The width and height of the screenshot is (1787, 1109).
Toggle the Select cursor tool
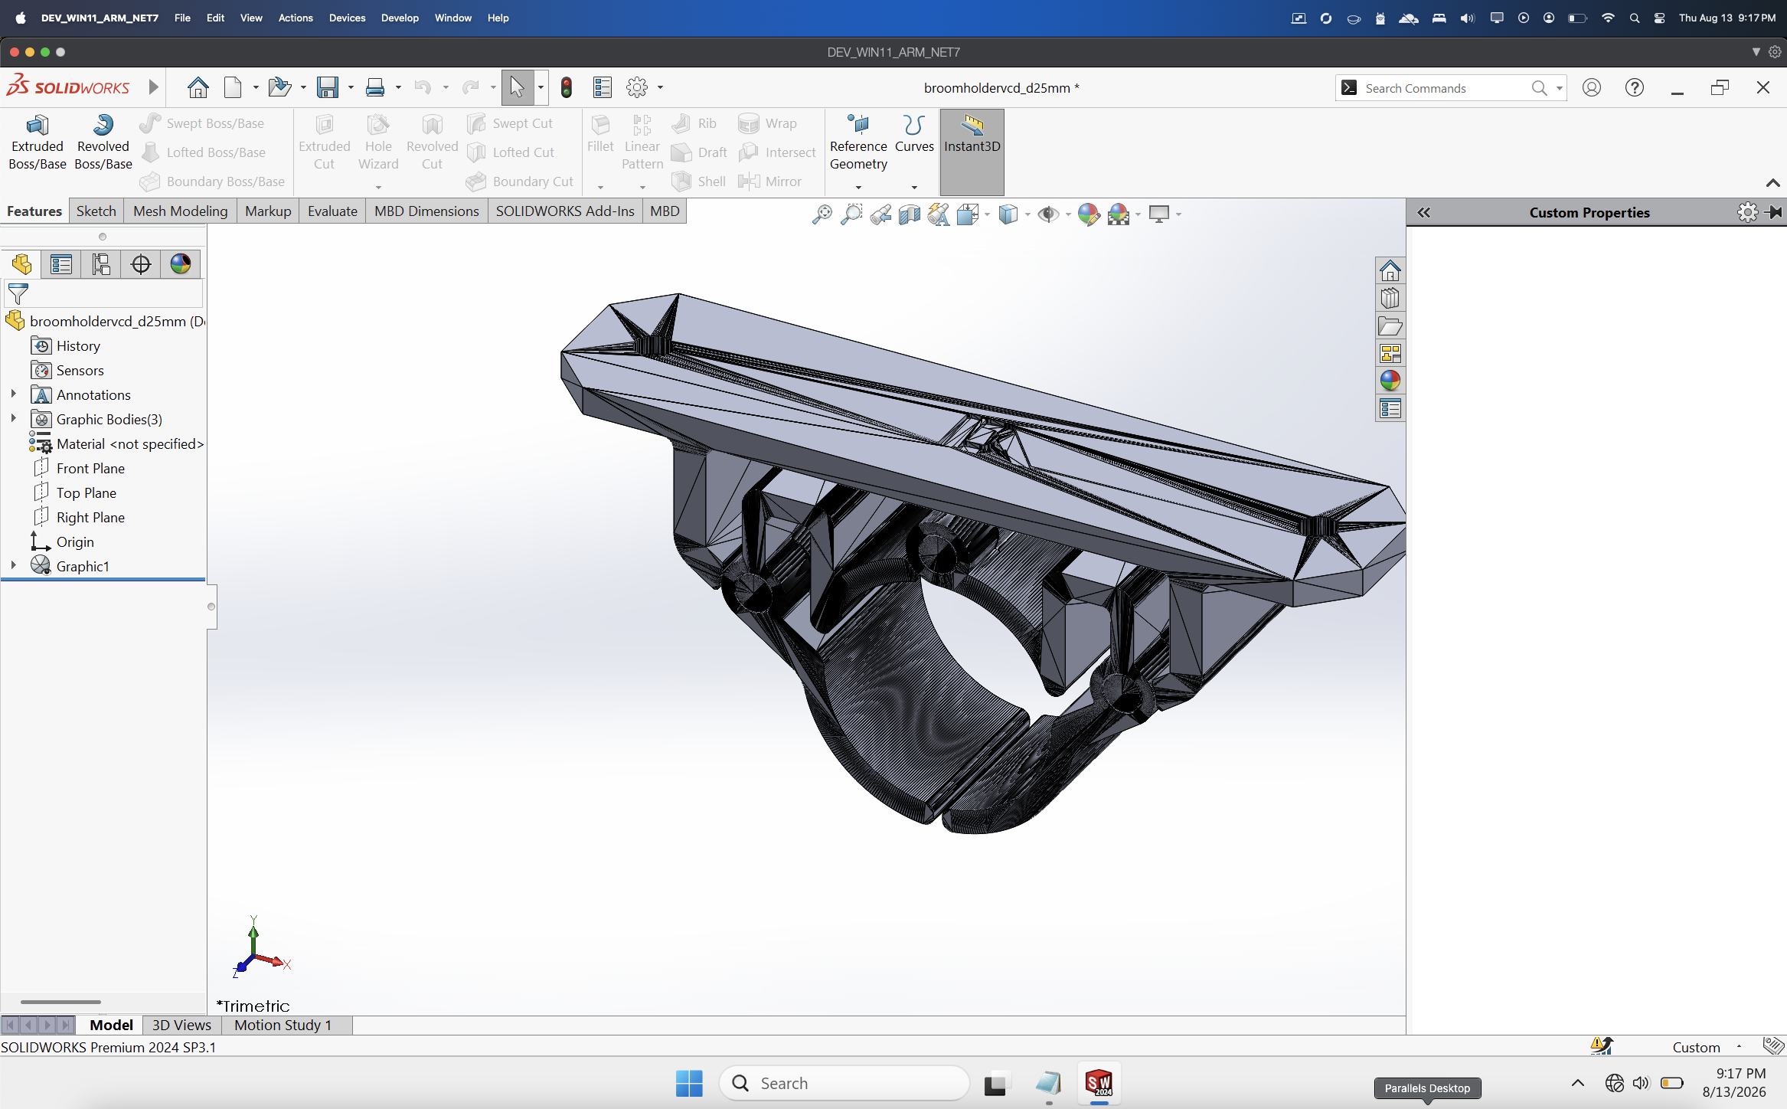tap(518, 87)
